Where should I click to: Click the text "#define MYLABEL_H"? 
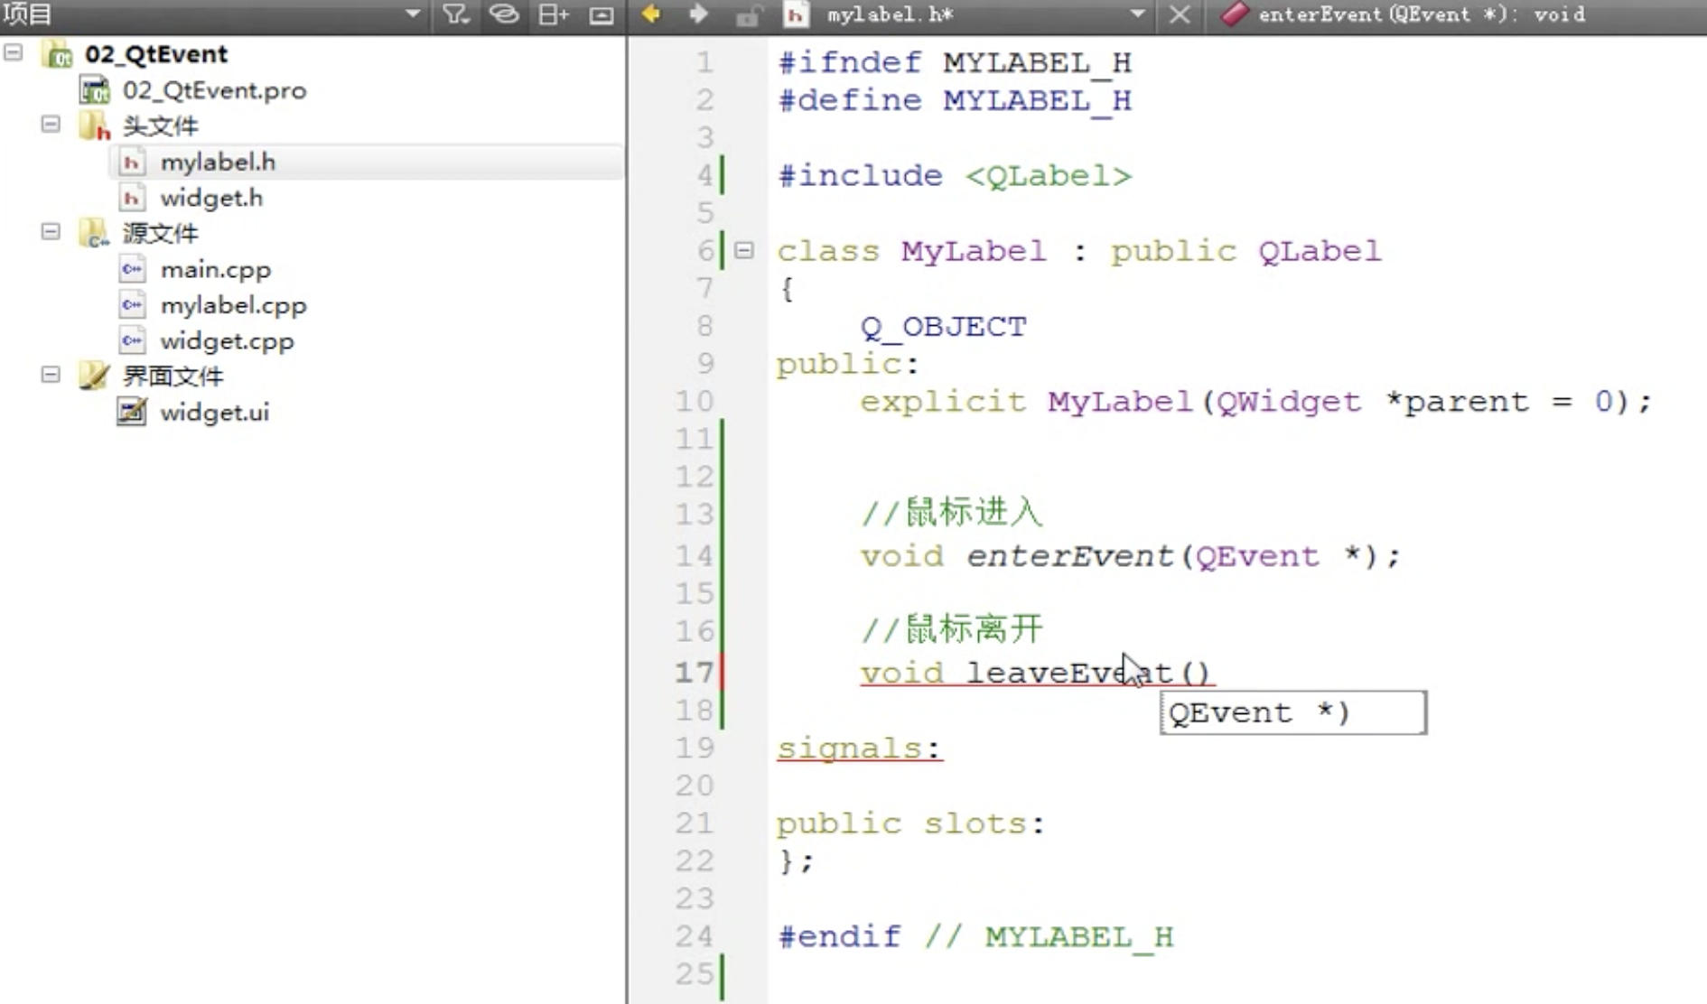click(955, 101)
